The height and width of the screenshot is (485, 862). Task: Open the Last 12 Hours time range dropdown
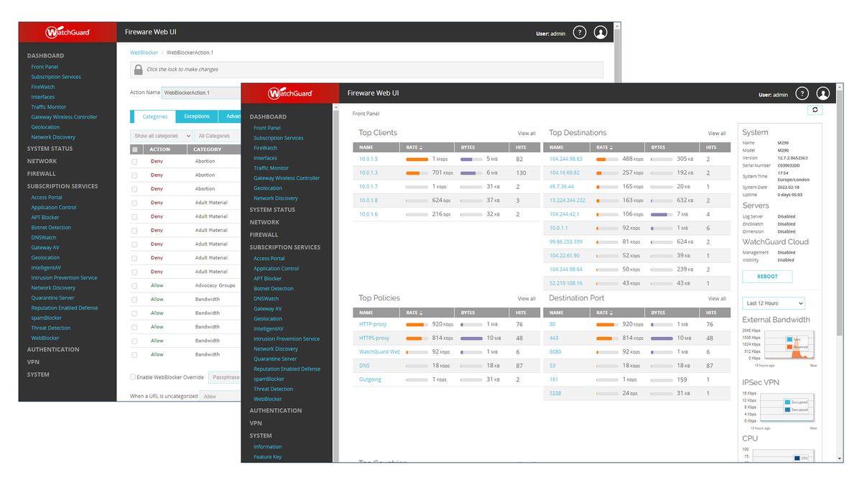(773, 303)
